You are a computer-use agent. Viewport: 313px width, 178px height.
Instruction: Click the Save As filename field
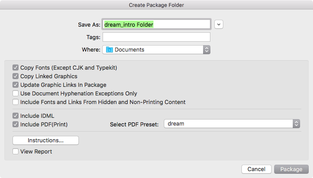click(156, 25)
